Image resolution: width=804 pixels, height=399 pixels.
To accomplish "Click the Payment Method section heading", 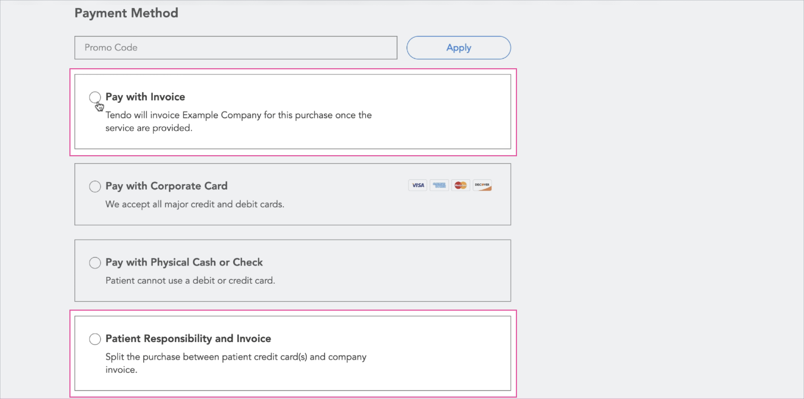I will 126,13.
